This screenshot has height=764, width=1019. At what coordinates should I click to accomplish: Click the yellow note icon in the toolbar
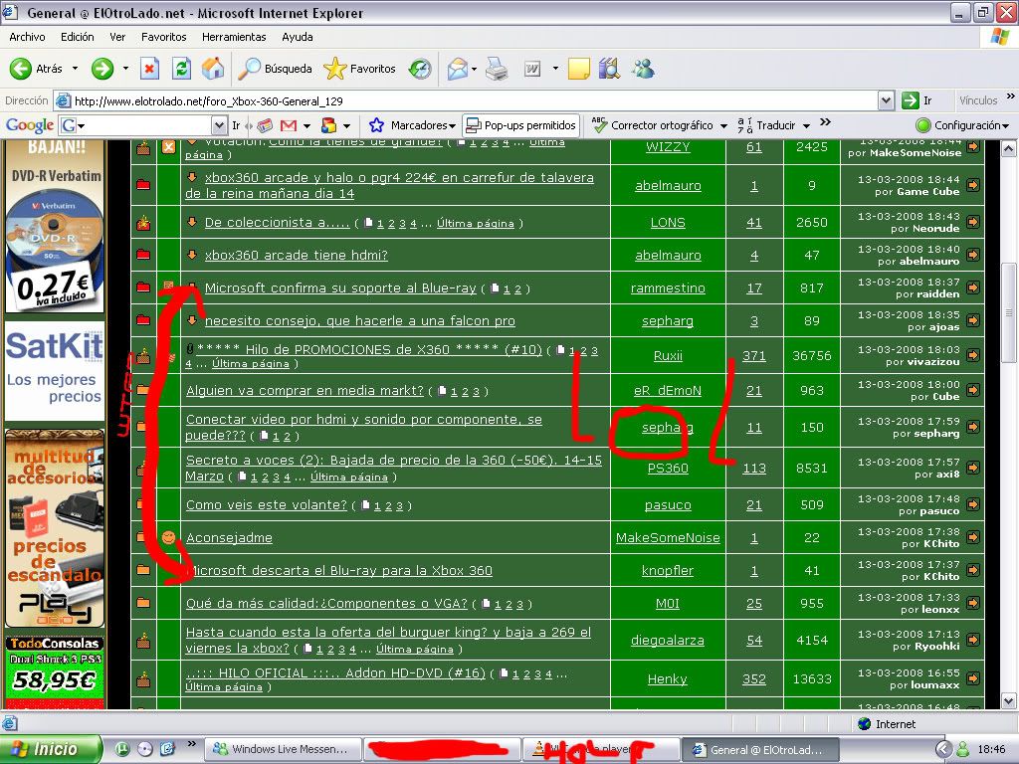(578, 69)
